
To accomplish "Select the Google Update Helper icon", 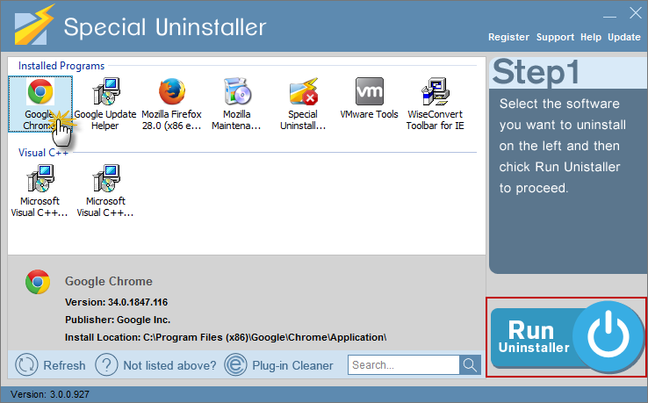I will [x=107, y=101].
